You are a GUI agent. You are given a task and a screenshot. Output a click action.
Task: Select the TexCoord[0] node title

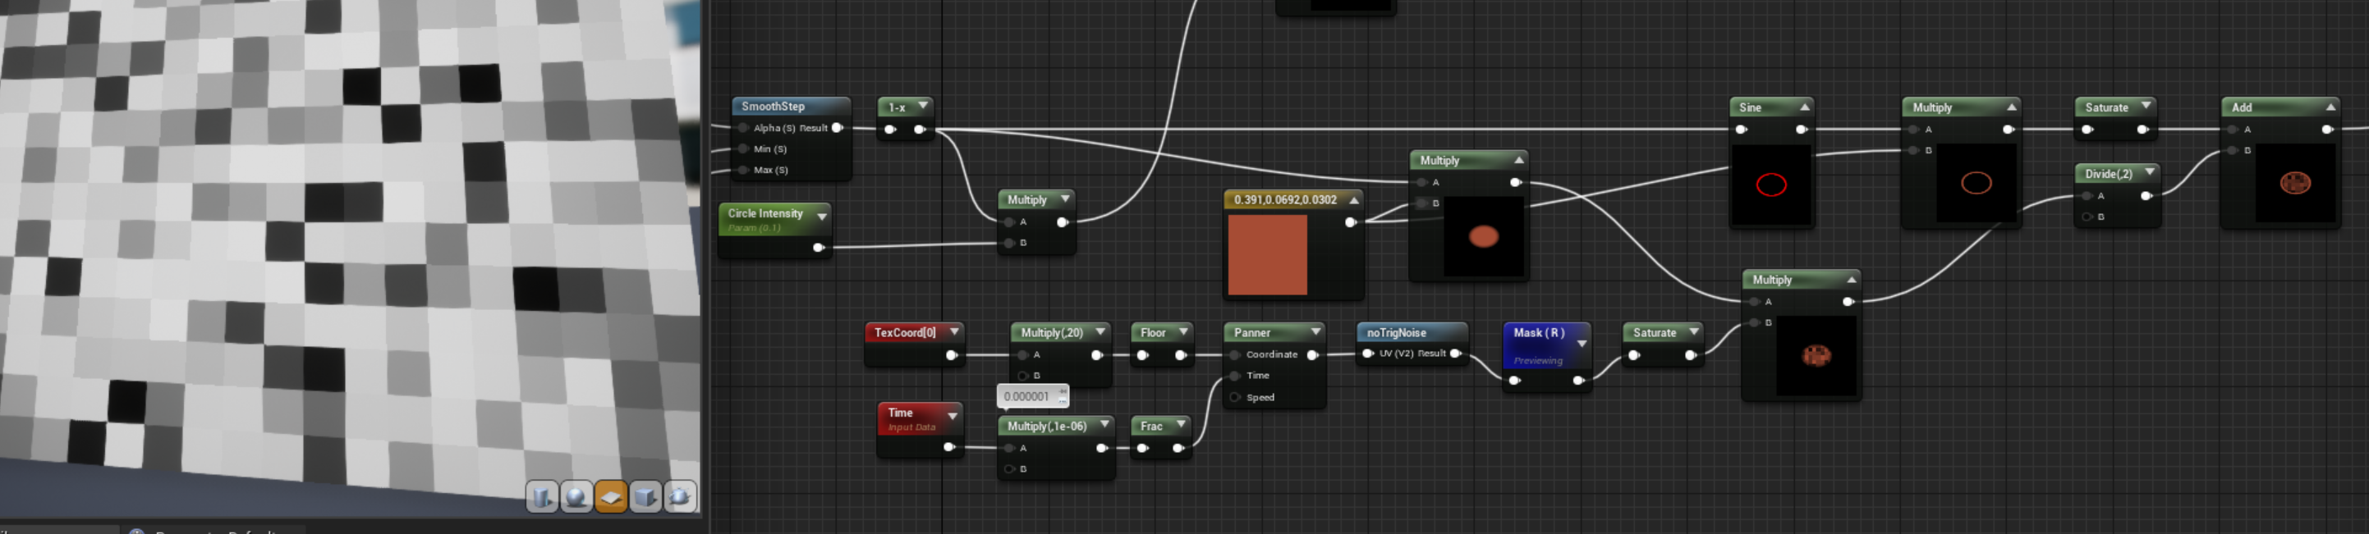905,333
